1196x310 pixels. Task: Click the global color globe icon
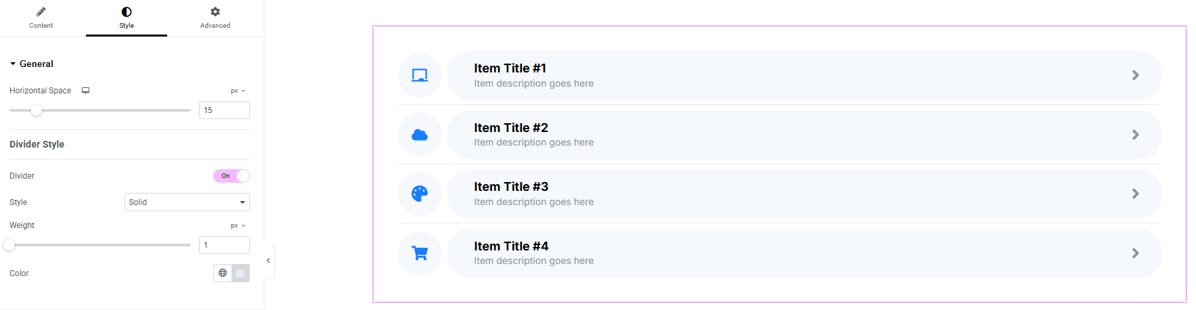[x=223, y=273]
